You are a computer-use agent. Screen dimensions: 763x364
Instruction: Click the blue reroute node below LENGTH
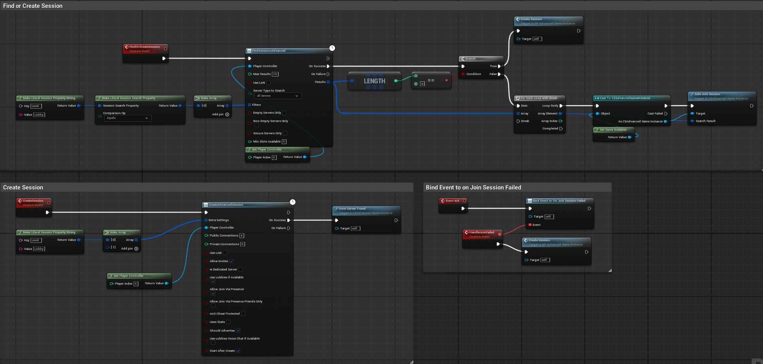coord(345,113)
